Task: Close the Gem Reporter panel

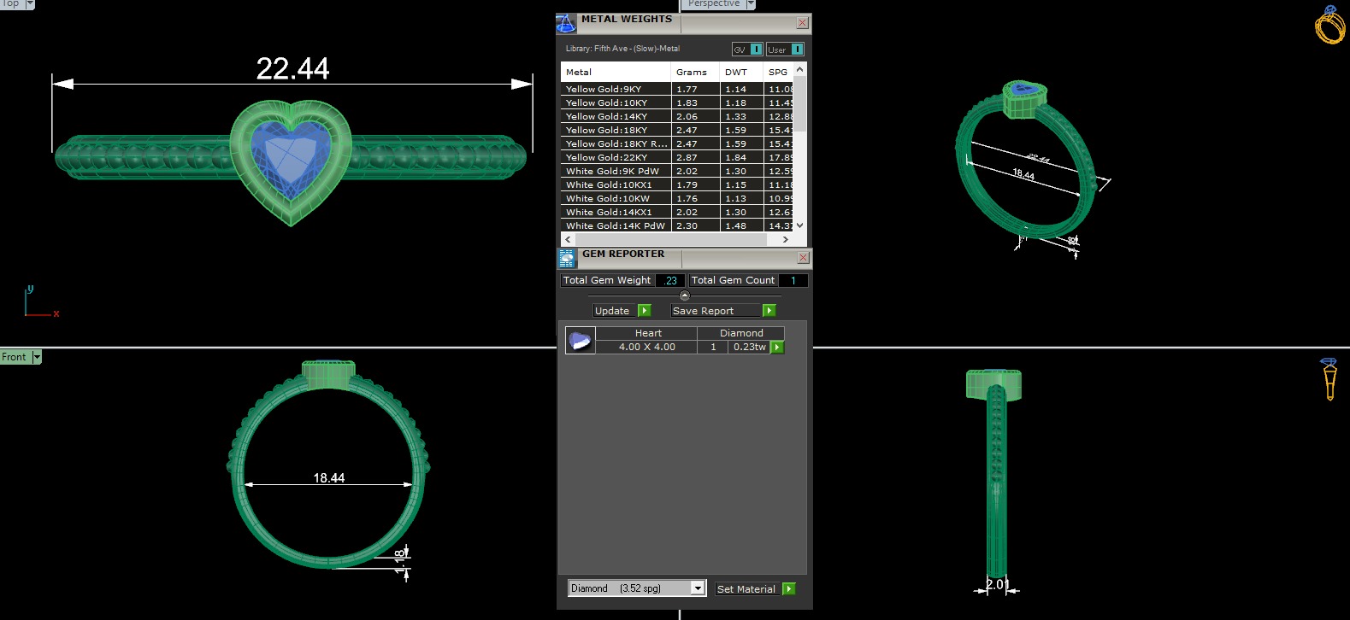Action: coord(803,257)
